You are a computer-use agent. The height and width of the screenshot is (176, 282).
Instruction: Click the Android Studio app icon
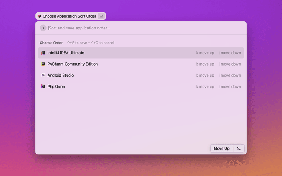click(x=43, y=75)
